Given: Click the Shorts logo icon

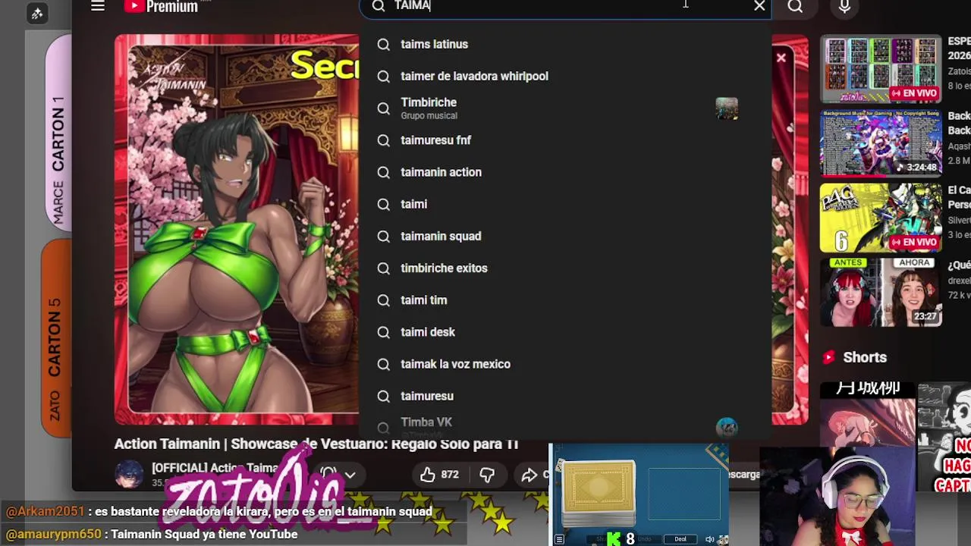Looking at the screenshot, I should click(828, 357).
